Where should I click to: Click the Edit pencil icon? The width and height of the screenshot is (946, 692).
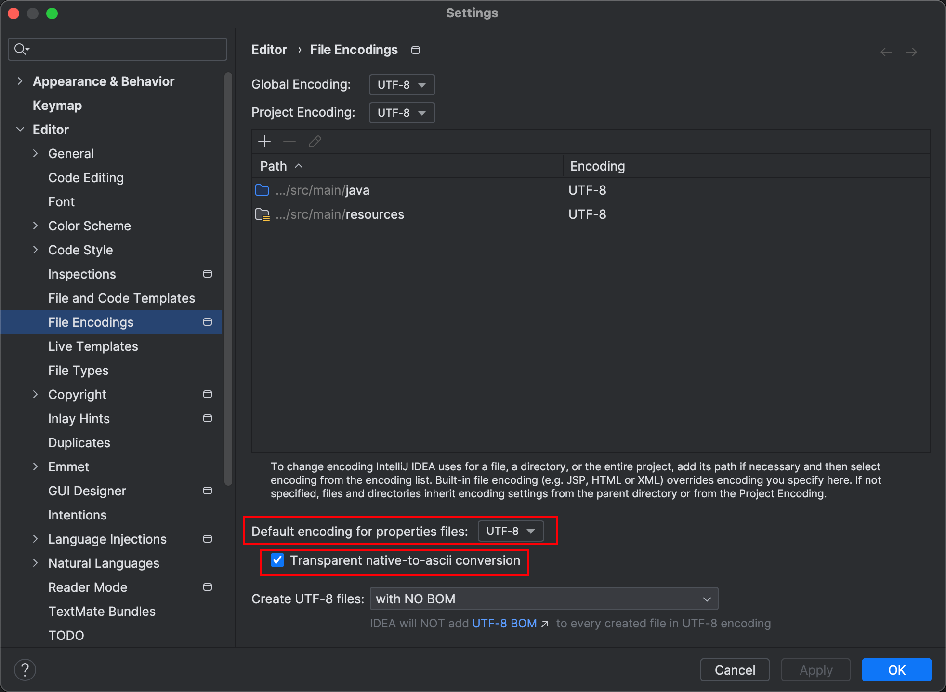(x=315, y=141)
